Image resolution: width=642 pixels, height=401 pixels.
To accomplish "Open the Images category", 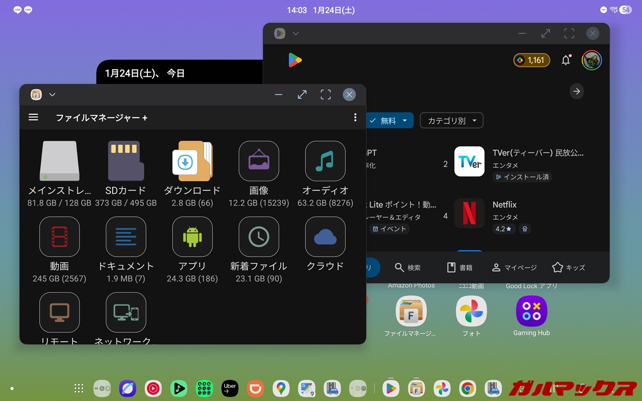I will 259,161.
